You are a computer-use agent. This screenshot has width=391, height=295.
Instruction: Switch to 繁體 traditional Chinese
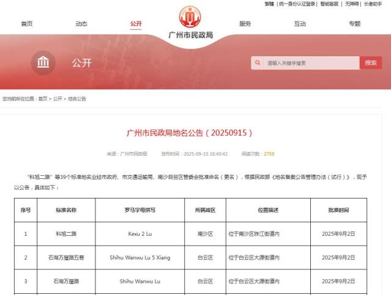pos(269,4)
